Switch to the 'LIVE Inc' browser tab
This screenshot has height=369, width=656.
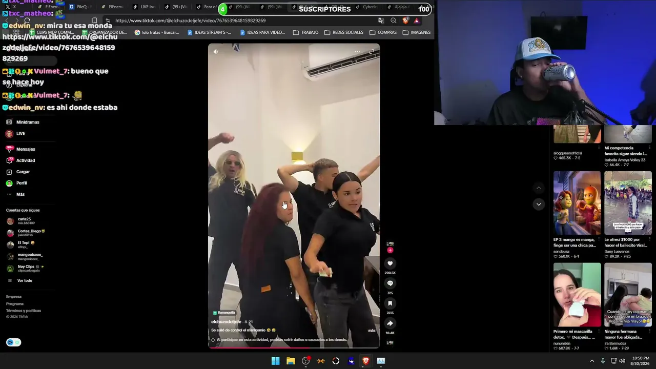tap(143, 7)
